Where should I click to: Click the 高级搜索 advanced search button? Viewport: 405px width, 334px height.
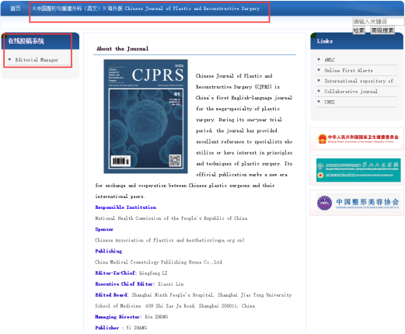click(x=382, y=30)
